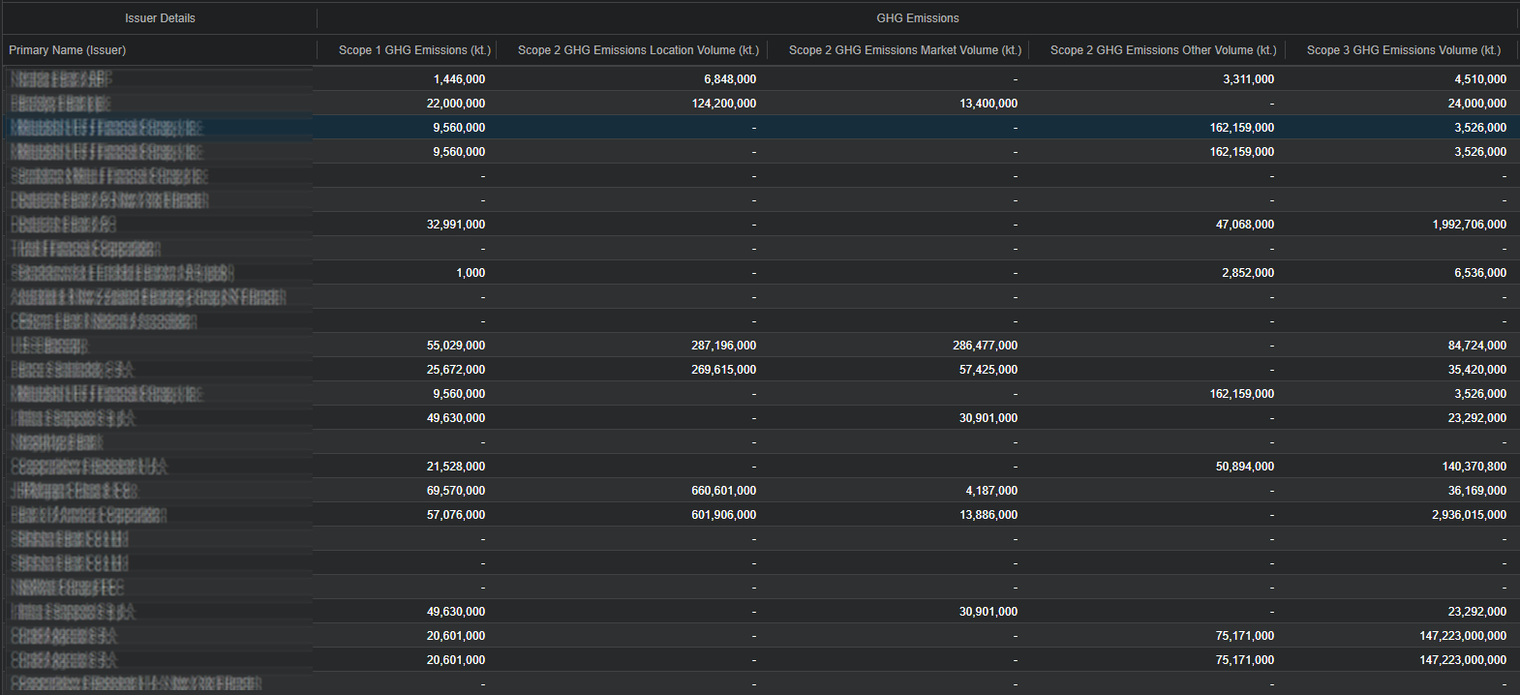The width and height of the screenshot is (1520, 695).
Task: Select the cell reading 4,510,000
Action: [1480, 79]
